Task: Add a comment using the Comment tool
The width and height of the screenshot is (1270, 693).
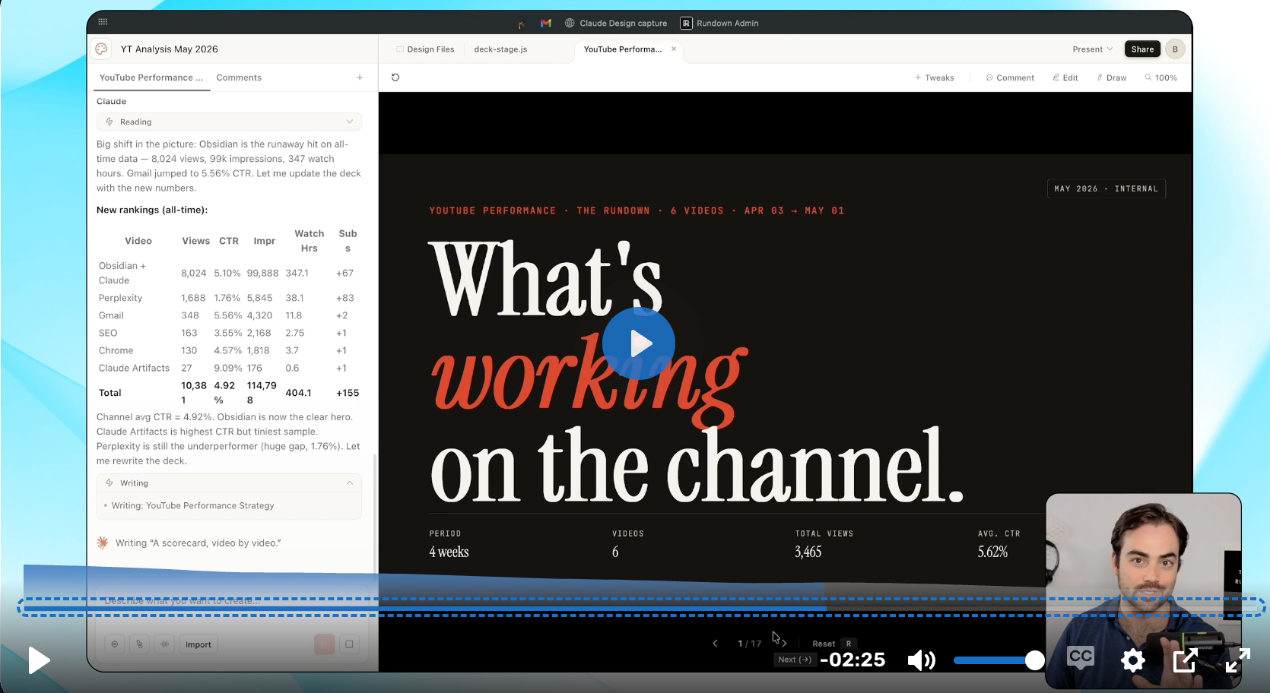Action: (1010, 78)
